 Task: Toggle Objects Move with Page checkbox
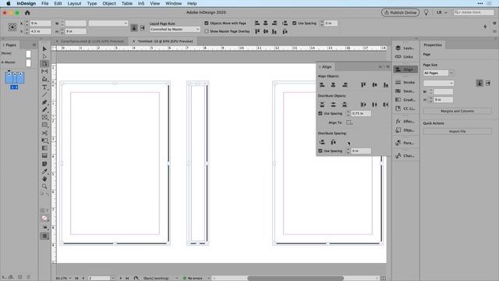coord(207,23)
